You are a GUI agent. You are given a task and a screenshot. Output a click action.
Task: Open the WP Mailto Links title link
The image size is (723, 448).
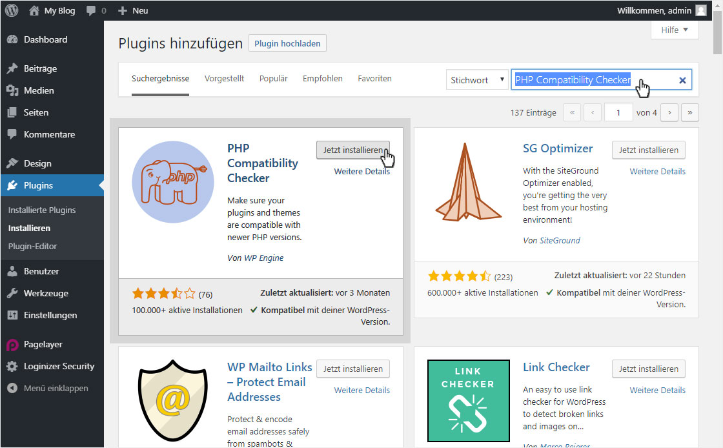(x=270, y=382)
